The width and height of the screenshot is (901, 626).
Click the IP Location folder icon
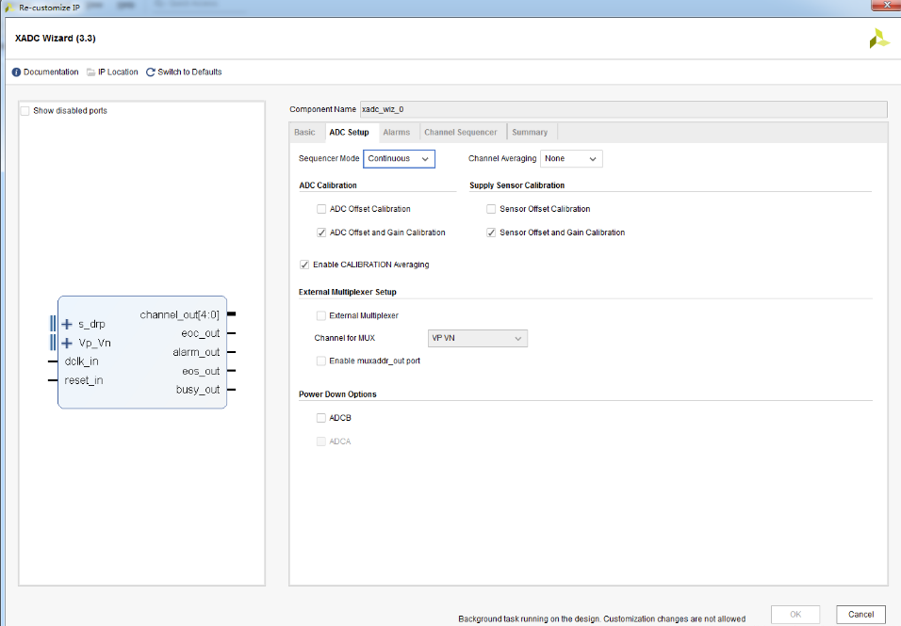tap(90, 72)
